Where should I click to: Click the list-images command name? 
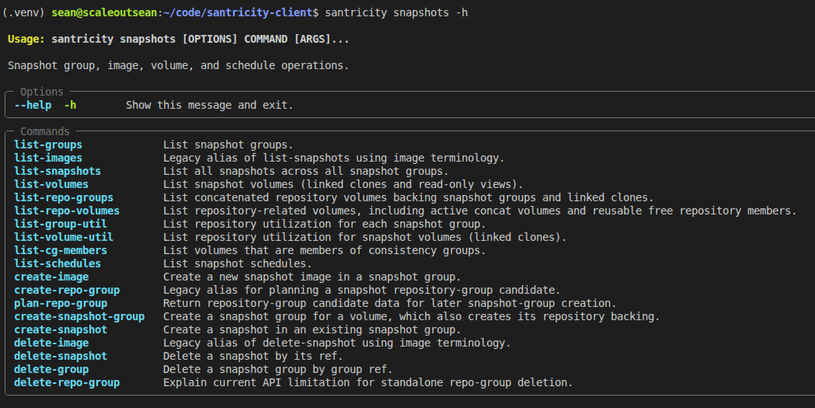coord(48,158)
